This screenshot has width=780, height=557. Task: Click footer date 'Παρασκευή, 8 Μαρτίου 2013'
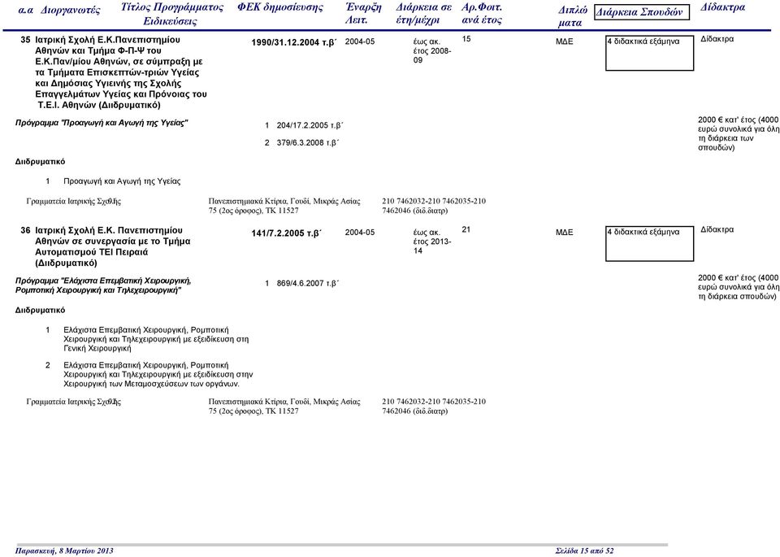pos(64,550)
